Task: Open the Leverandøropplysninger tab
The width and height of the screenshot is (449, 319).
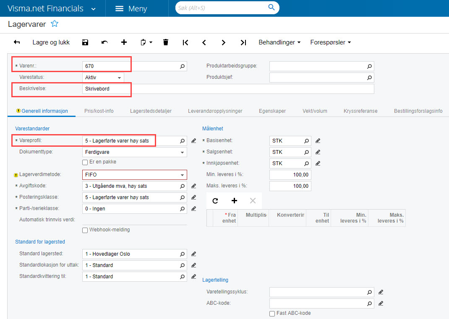Action: tap(215, 111)
